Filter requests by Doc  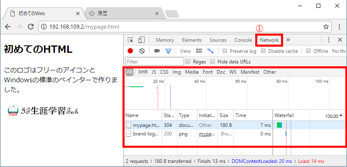pos(221,72)
